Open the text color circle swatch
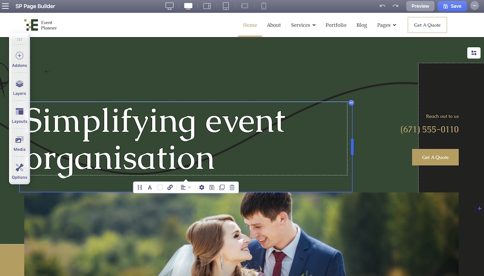 pyautogui.click(x=160, y=187)
